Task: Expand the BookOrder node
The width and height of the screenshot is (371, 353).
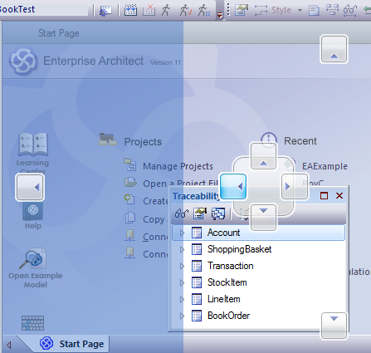Action: [182, 316]
